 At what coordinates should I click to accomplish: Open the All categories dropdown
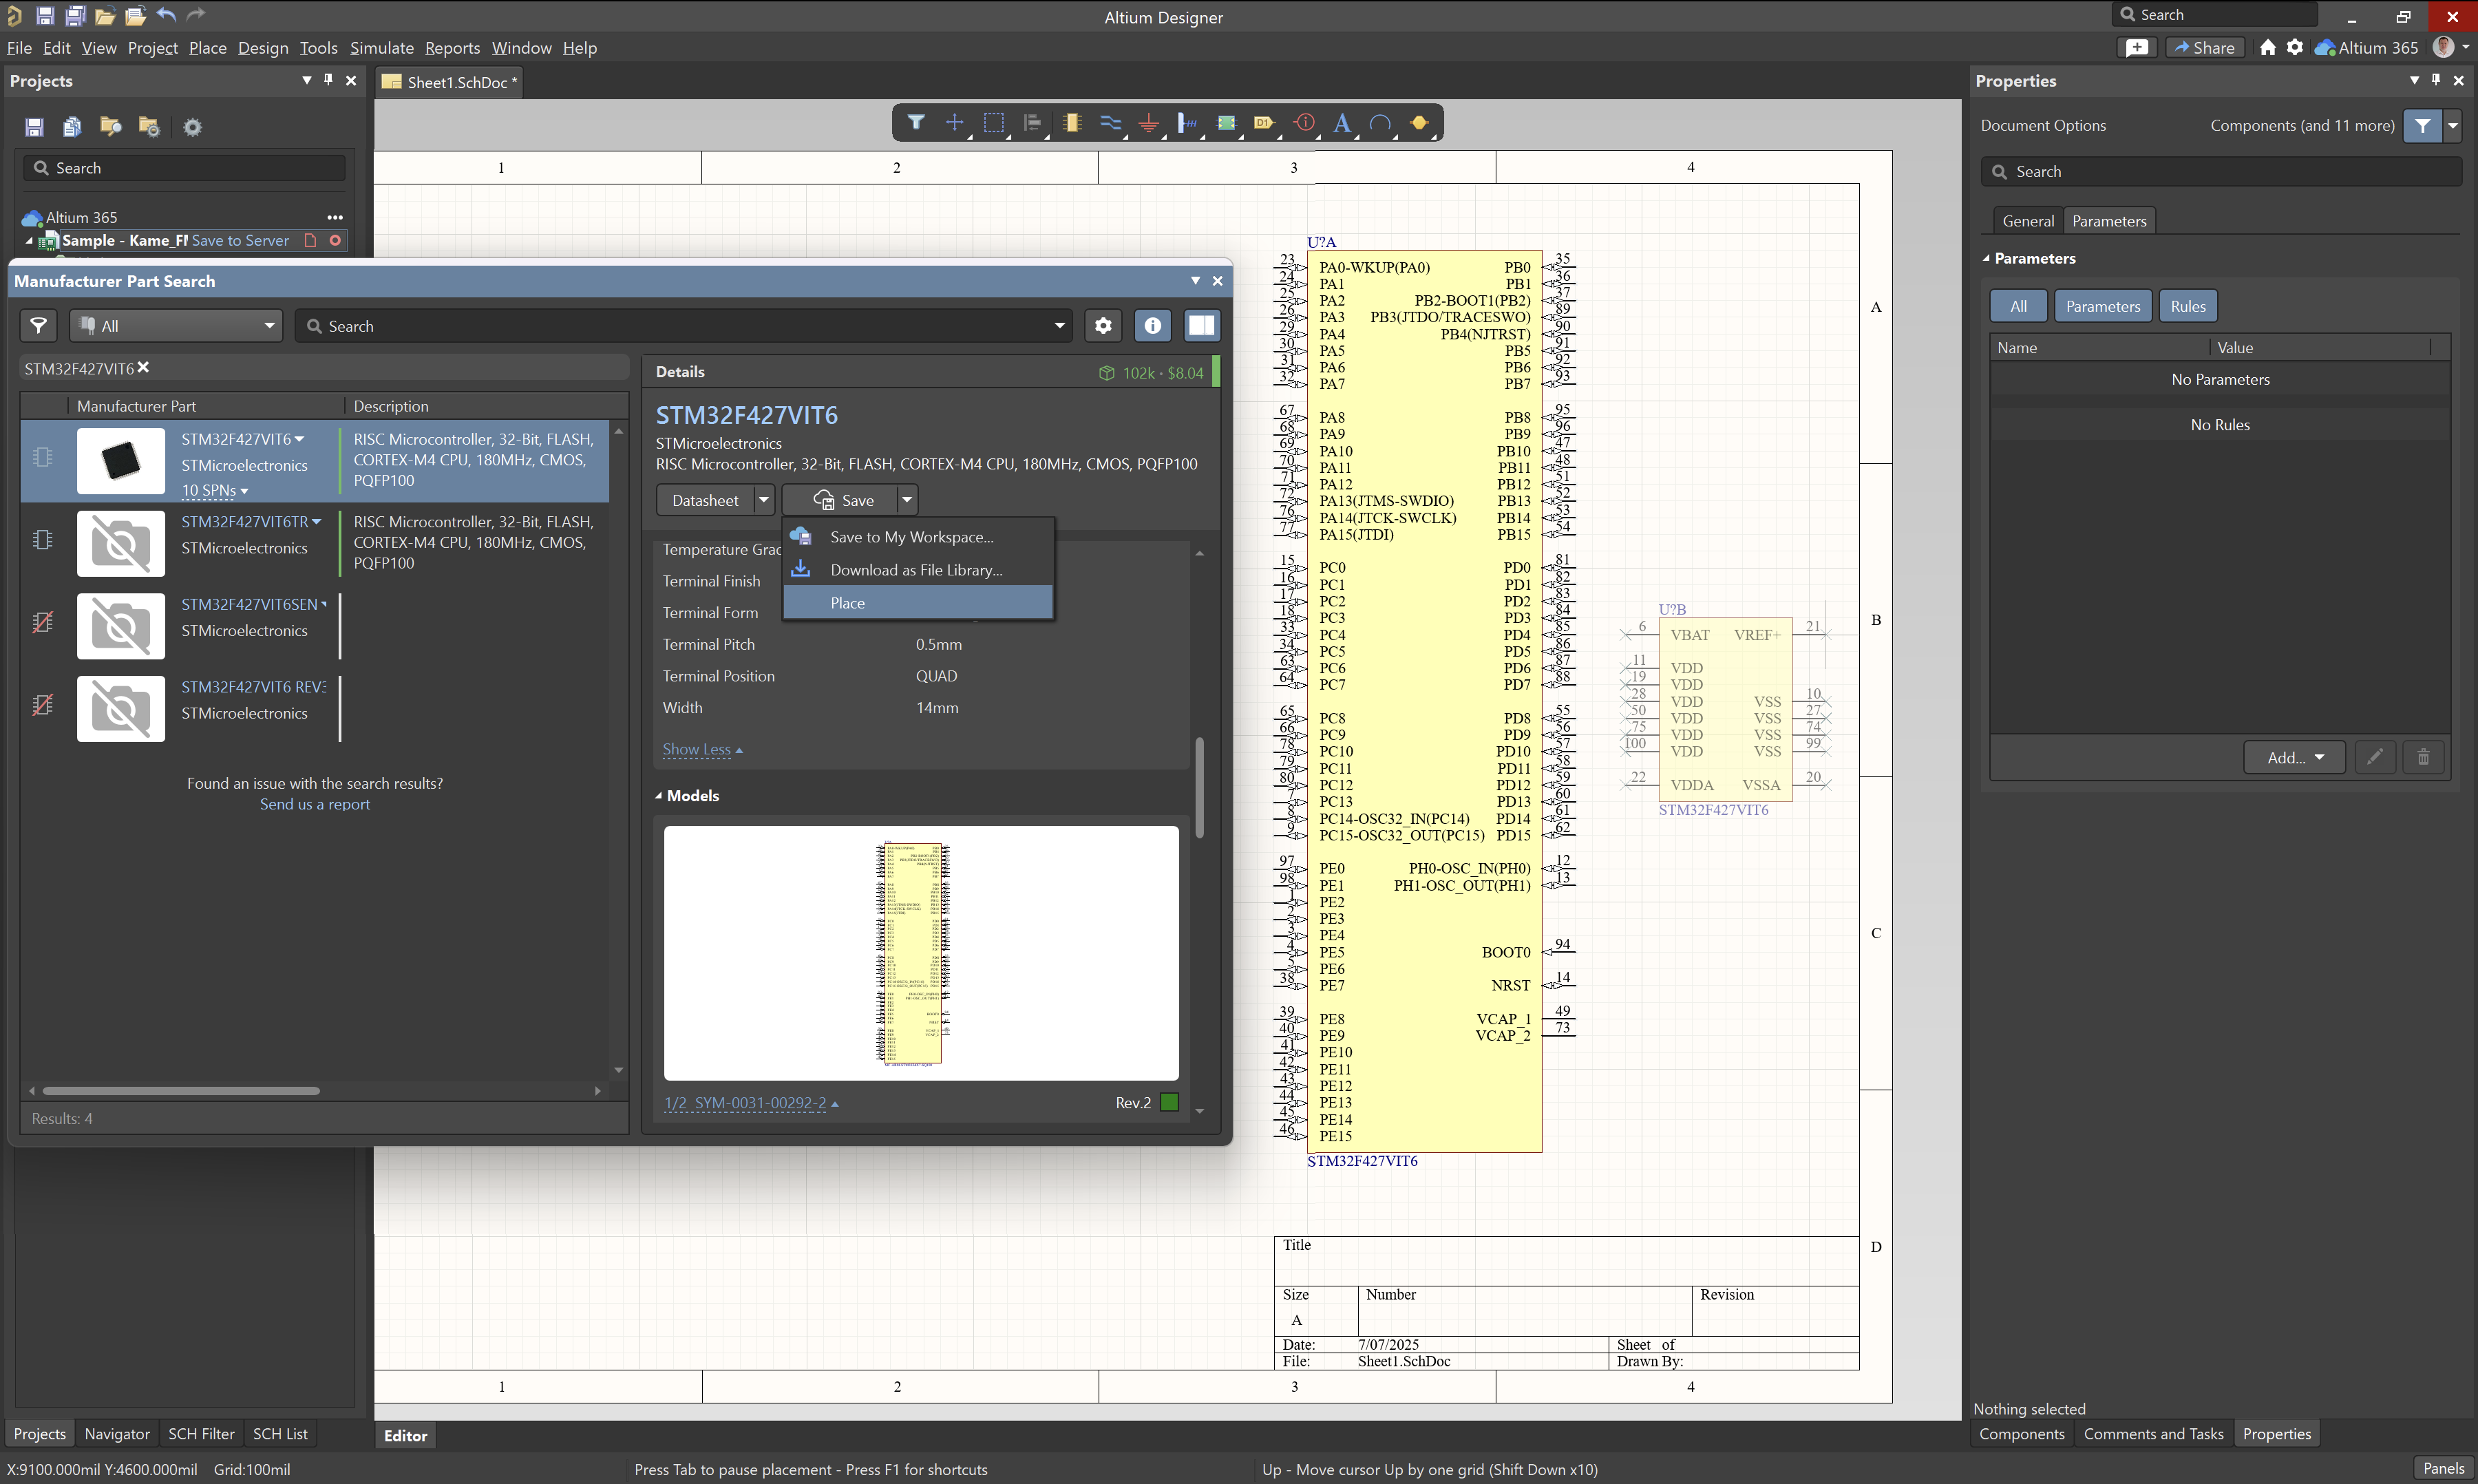coord(177,326)
